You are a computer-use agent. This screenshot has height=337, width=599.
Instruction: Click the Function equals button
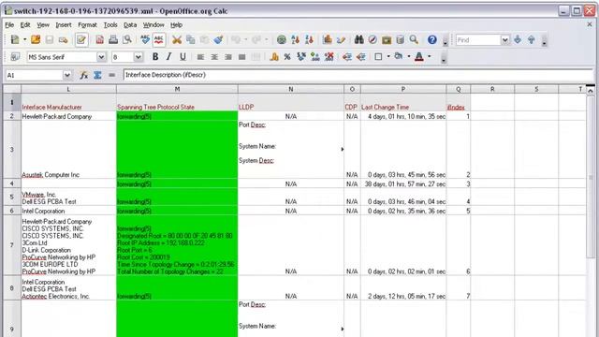(x=111, y=75)
